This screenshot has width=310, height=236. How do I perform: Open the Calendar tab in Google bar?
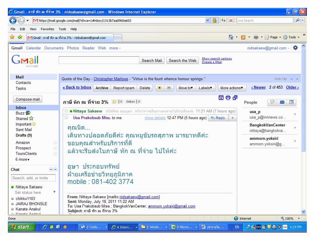(33, 48)
